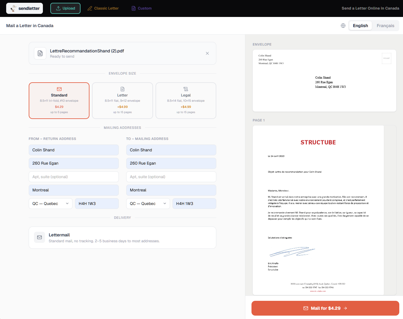This screenshot has height=319, width=403.
Task: Click the document icon beside Custom
Action: pyautogui.click(x=134, y=8)
